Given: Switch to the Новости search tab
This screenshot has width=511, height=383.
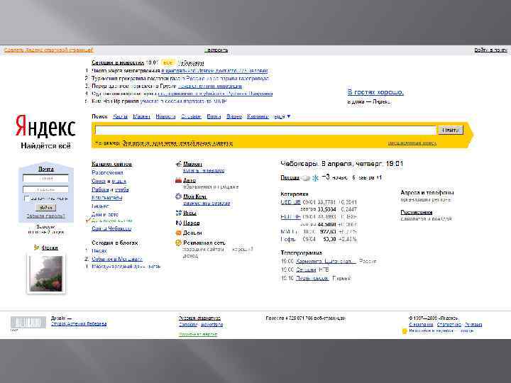Looking at the screenshot, I should [165, 116].
